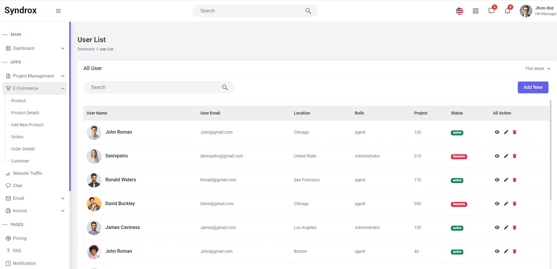Click the David@gmail.com email

[217, 204]
